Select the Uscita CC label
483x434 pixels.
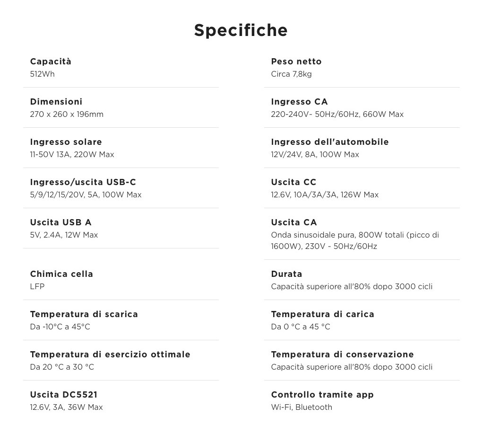tap(293, 182)
